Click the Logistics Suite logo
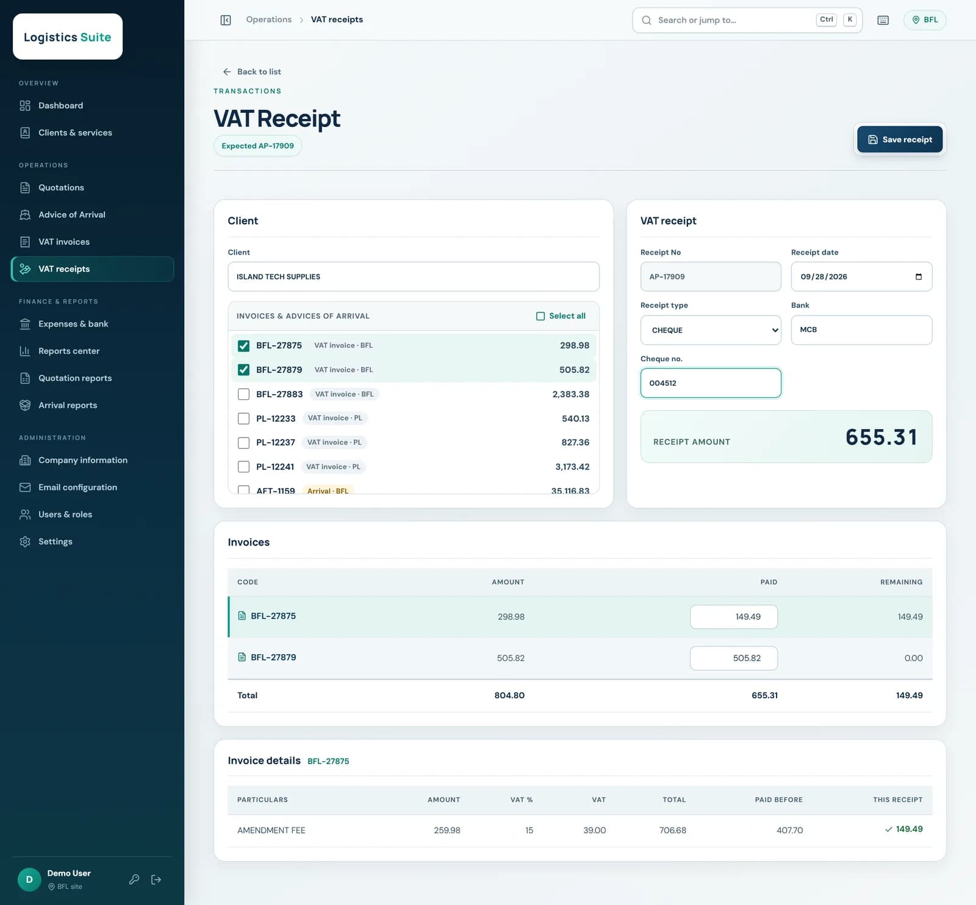 point(68,37)
